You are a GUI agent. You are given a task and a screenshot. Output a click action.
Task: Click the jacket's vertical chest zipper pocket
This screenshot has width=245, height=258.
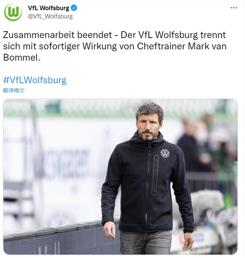(x=155, y=175)
